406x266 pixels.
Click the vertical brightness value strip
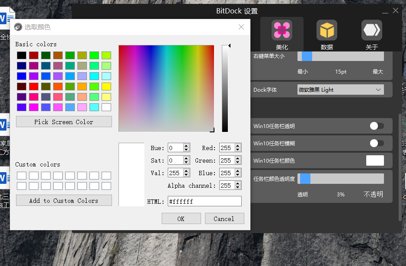[225, 89]
